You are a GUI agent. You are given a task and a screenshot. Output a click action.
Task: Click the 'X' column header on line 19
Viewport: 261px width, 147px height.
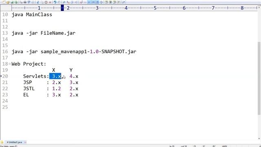[53, 70]
